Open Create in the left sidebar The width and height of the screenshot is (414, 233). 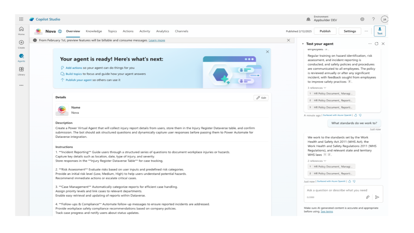pyautogui.click(x=21, y=44)
